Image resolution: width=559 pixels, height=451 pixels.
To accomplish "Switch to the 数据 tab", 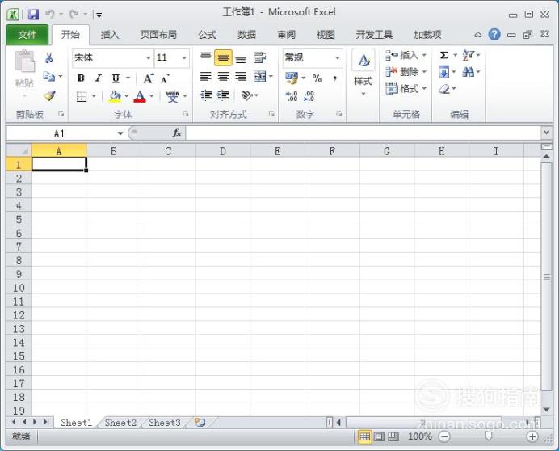I will tap(246, 35).
